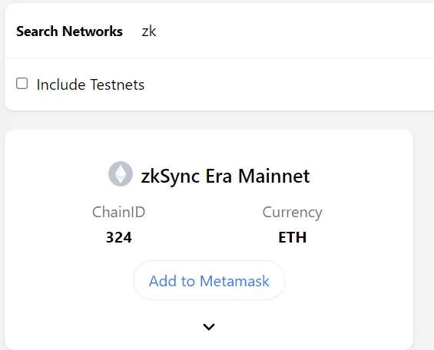Screen dimensions: 434x350
Task: Click the Currency value ETH
Action: (293, 237)
